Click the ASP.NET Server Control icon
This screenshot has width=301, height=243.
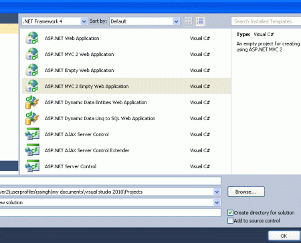tap(32, 166)
